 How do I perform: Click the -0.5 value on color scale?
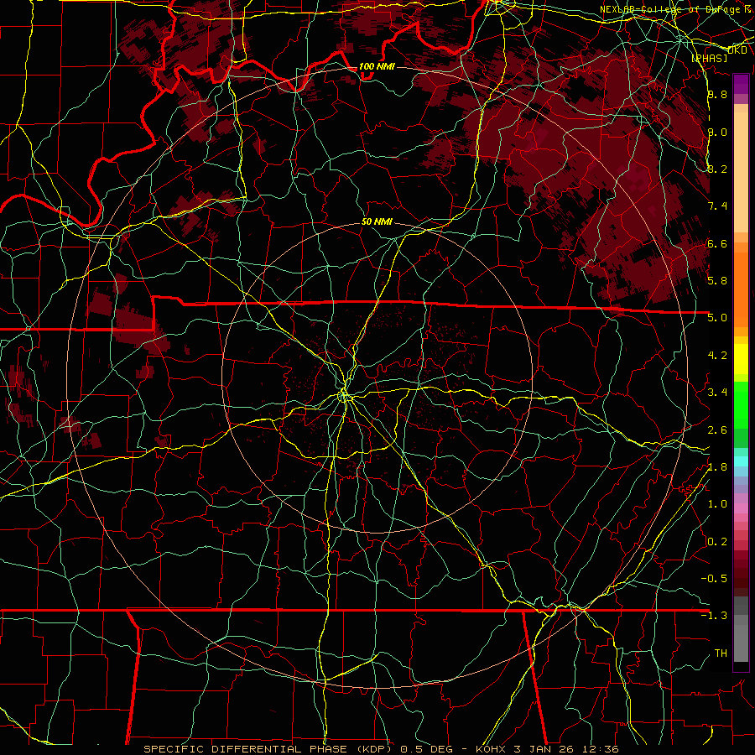point(714,578)
